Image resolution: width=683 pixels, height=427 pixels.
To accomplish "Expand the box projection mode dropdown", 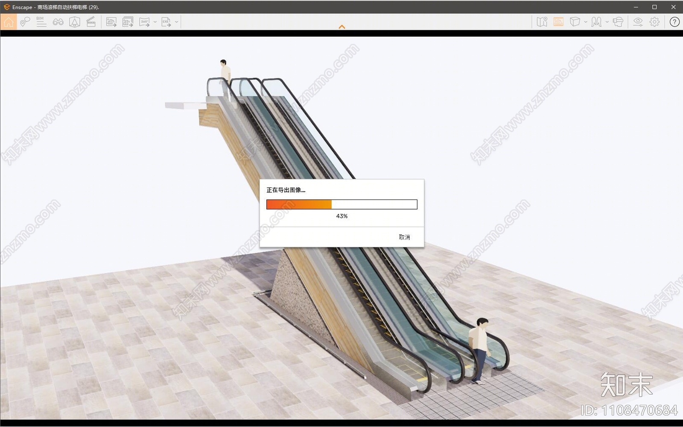I will (586, 22).
